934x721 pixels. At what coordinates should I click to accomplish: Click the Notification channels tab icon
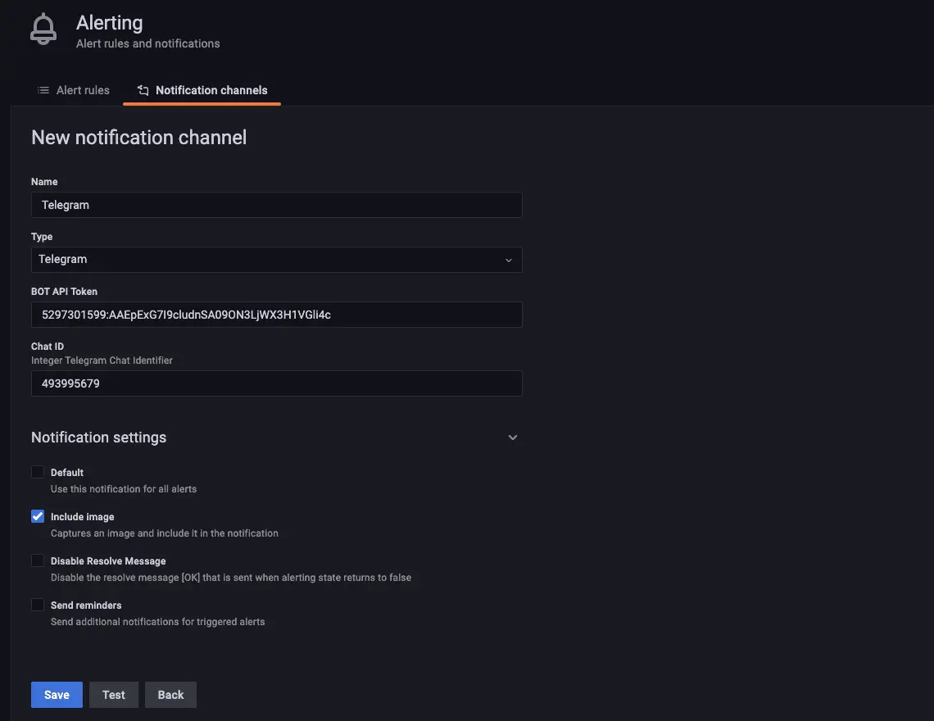[143, 90]
